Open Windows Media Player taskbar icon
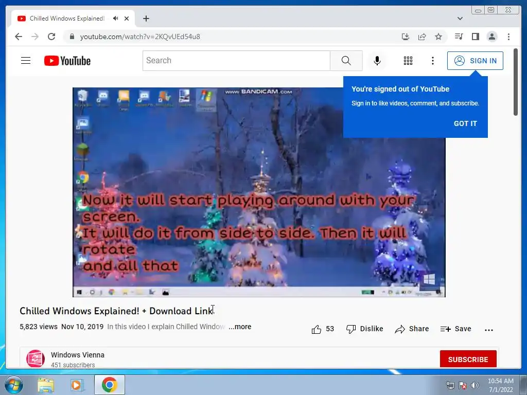The height and width of the screenshot is (395, 527). (x=77, y=385)
